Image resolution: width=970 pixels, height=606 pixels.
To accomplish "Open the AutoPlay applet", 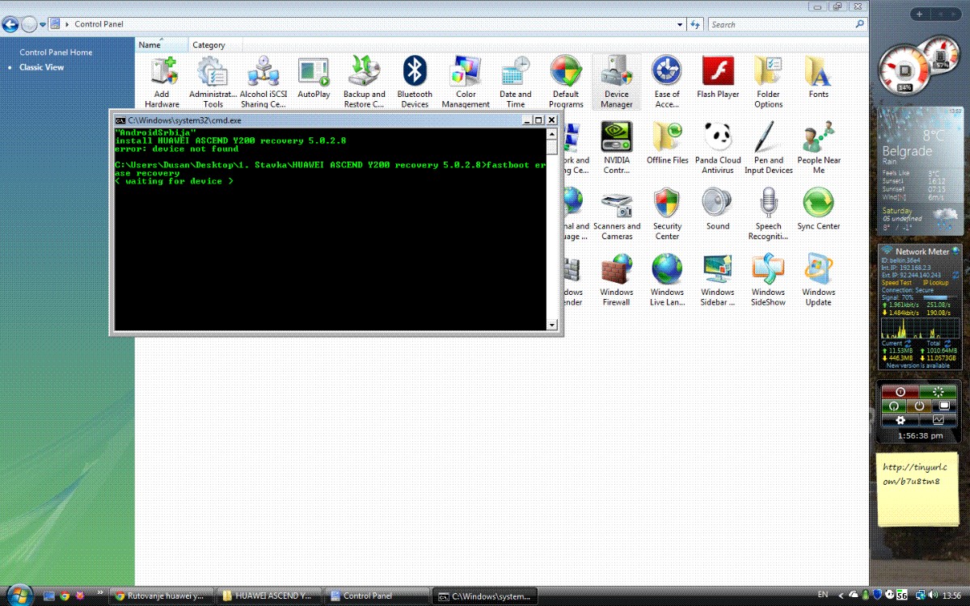I will click(x=314, y=78).
